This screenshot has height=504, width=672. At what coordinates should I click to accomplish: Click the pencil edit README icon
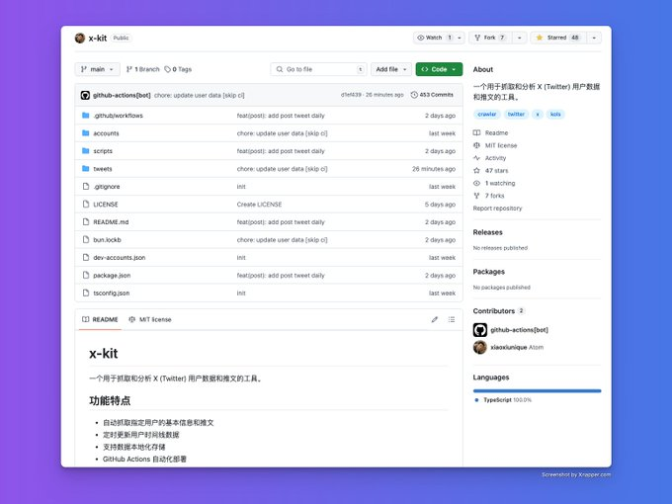(434, 319)
